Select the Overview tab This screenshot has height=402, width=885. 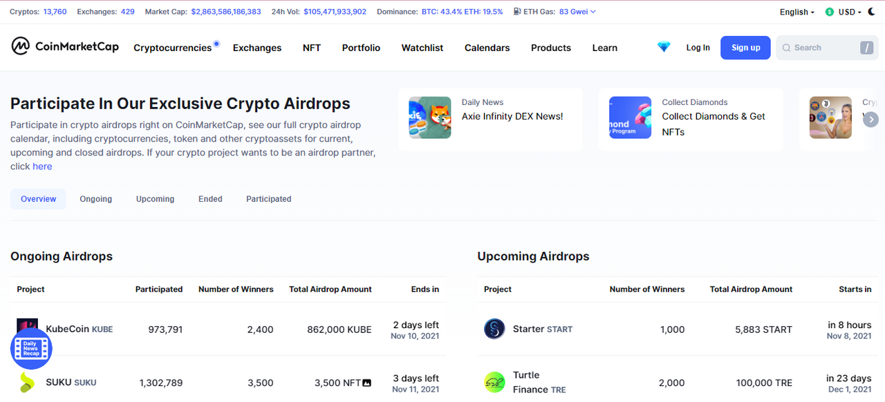click(39, 199)
